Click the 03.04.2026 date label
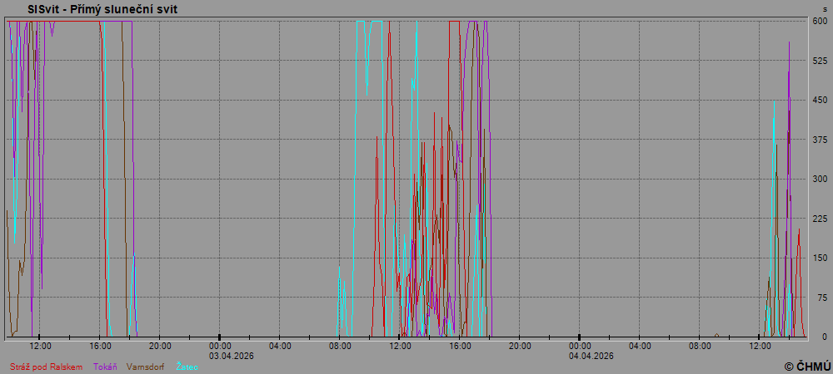The width and height of the screenshot is (833, 374). pyautogui.click(x=231, y=356)
